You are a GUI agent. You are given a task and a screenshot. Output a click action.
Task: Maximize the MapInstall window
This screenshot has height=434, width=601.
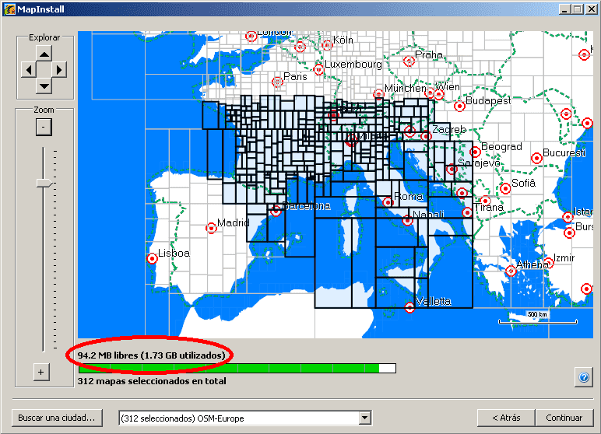coord(578,9)
